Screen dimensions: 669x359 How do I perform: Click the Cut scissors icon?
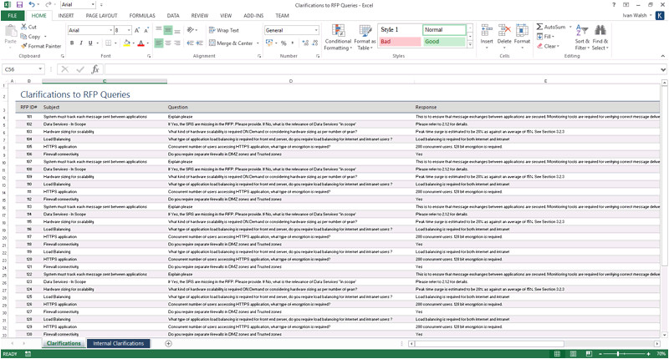coord(23,27)
